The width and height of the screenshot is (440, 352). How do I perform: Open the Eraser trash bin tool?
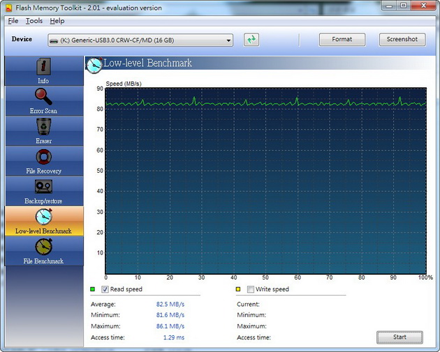coord(43,128)
